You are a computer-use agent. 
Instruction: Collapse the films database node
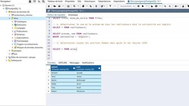9,18
